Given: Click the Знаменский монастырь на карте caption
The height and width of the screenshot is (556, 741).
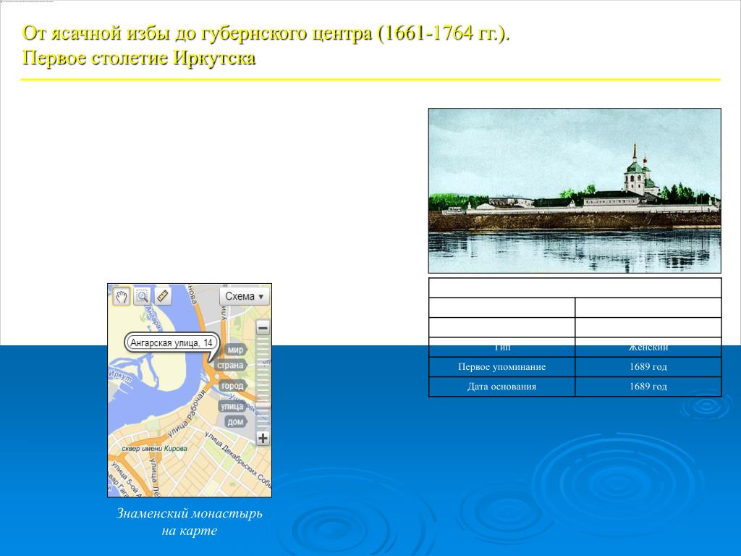Looking at the screenshot, I should point(190,522).
